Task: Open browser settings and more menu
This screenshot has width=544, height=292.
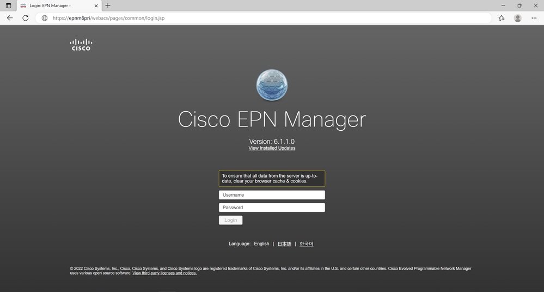Action: tap(534, 18)
